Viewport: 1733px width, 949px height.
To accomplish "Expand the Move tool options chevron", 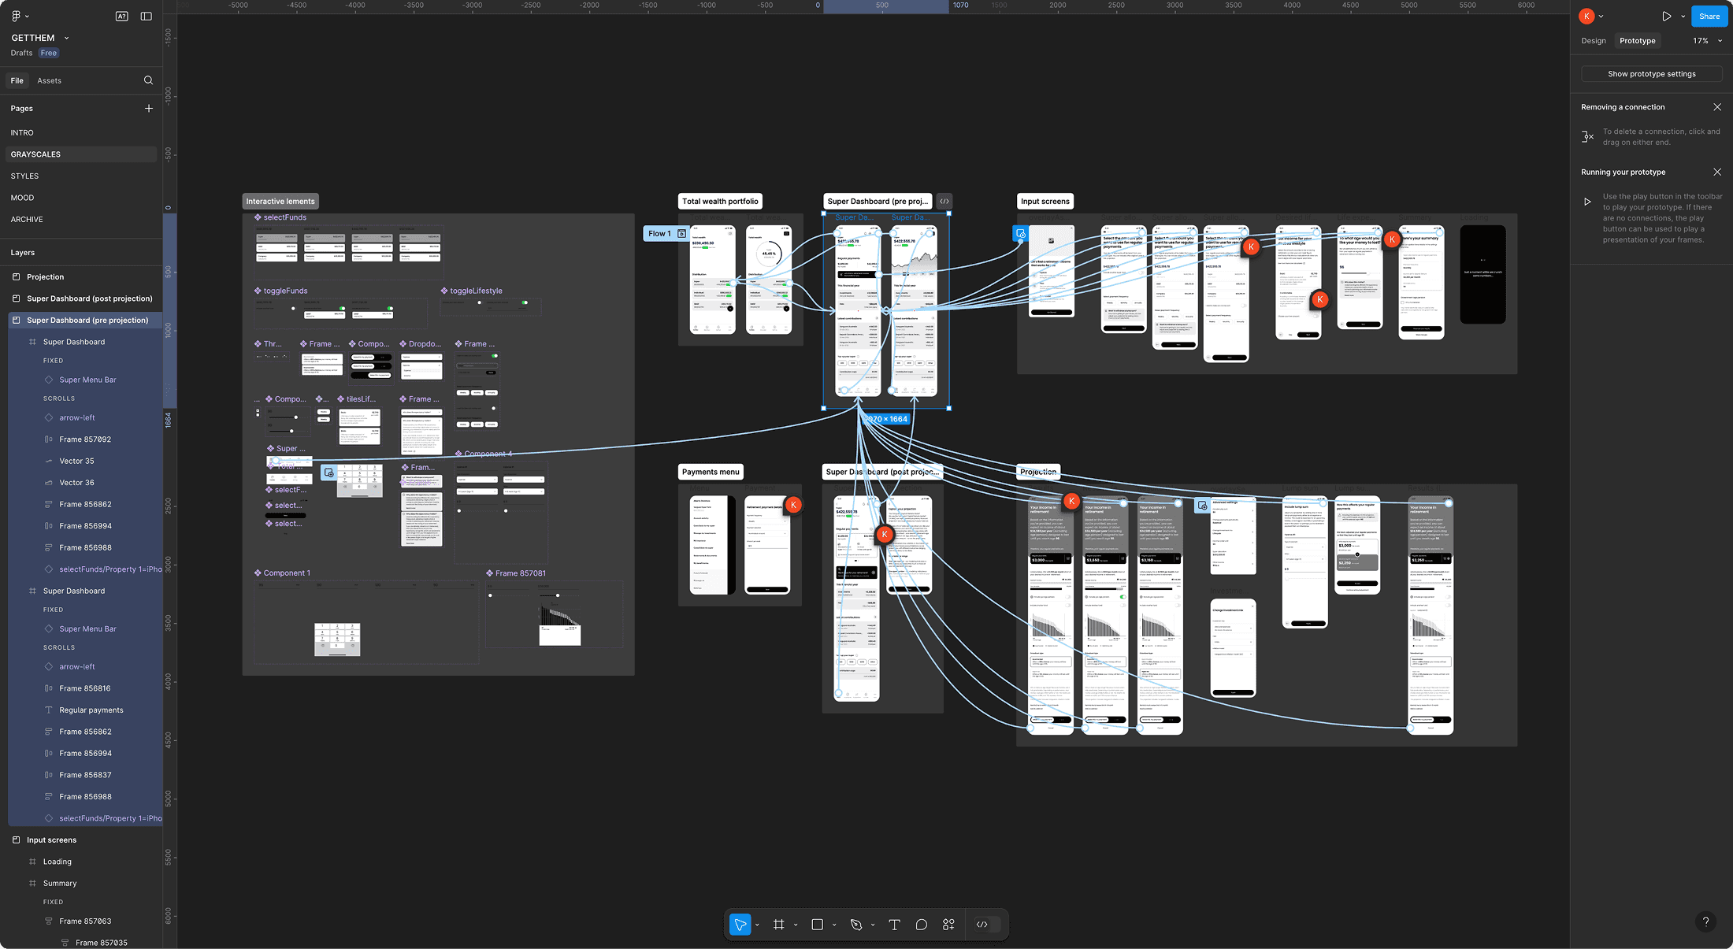I will pyautogui.click(x=757, y=925).
